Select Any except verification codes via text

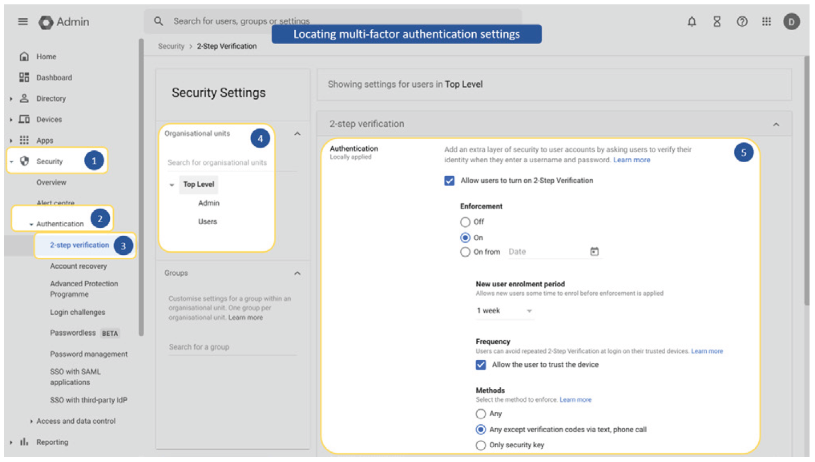coord(481,430)
